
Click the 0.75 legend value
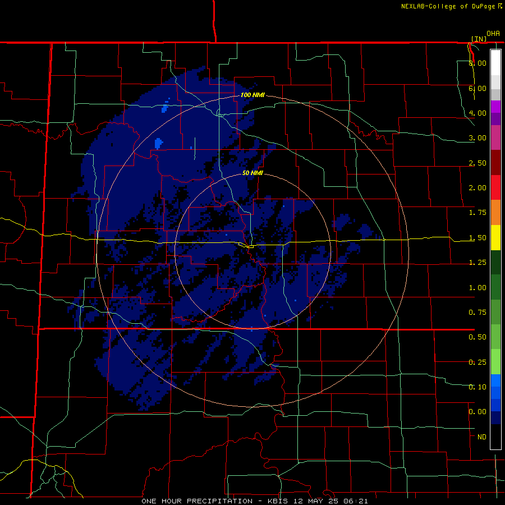[478, 313]
